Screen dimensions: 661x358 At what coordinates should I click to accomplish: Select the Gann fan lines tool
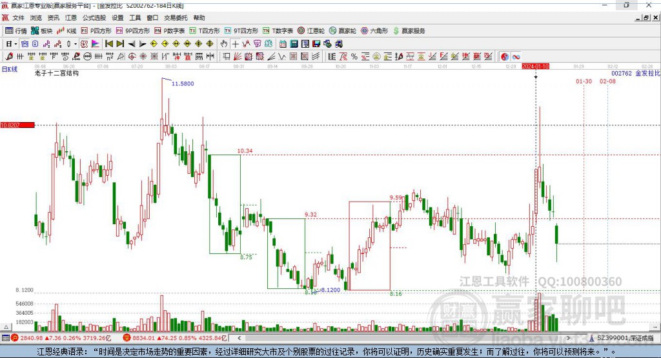(237, 56)
